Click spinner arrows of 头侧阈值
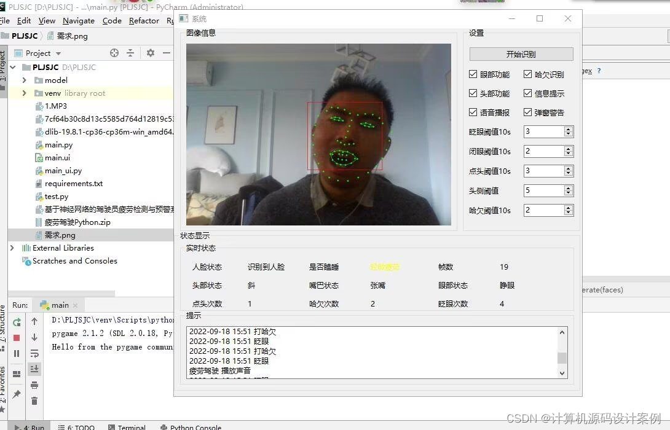Image resolution: width=670 pixels, height=430 pixels. pos(568,190)
